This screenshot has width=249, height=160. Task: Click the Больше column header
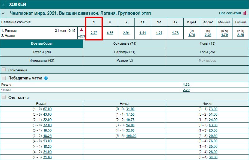(x=241, y=22)
